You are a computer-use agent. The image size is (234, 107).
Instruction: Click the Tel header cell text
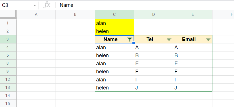pyautogui.click(x=150, y=39)
